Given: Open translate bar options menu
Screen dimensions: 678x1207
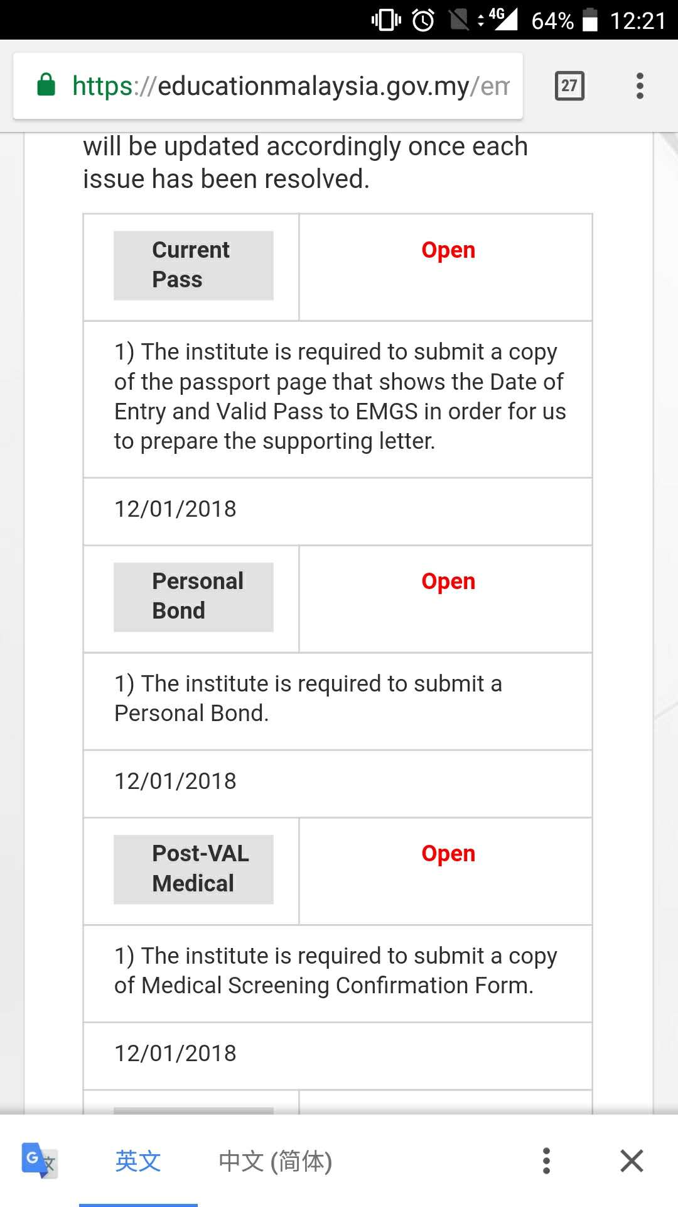Looking at the screenshot, I should (x=546, y=1160).
